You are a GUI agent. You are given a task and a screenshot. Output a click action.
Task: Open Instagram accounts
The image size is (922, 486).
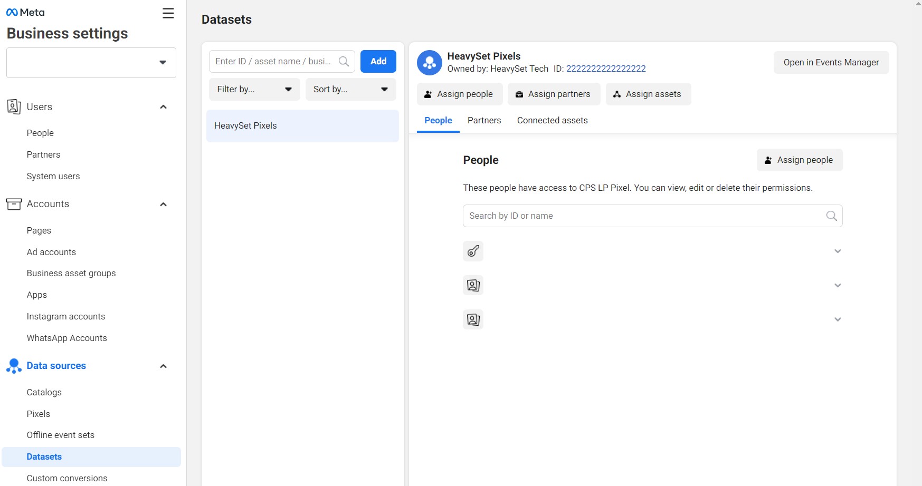[66, 316]
